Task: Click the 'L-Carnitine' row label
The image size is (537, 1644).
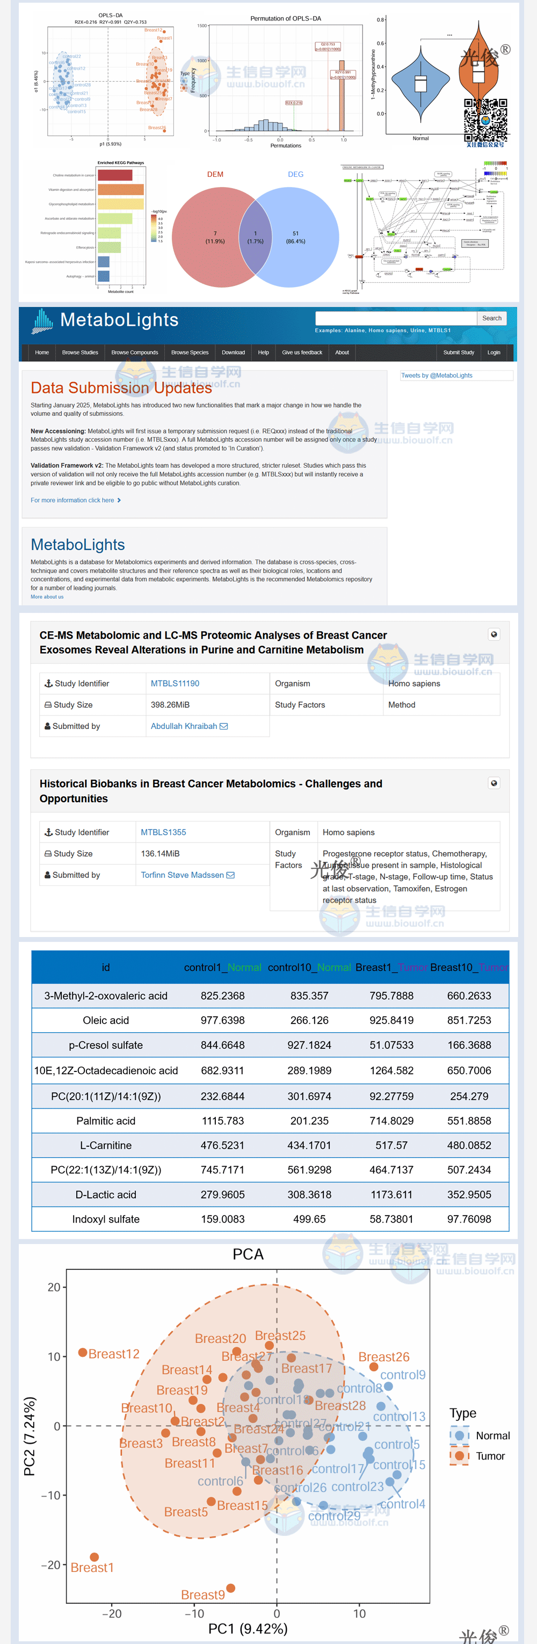Action: tap(106, 1145)
